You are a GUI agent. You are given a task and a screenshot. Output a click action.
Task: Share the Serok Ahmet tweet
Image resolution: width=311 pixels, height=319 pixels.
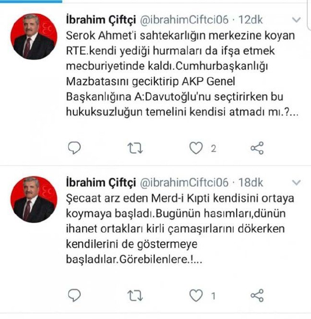tap(257, 148)
